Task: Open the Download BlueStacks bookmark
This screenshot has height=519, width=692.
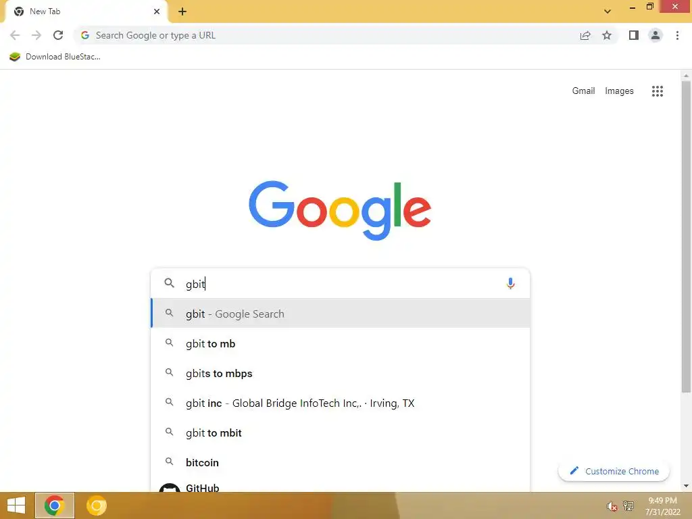Action: pyautogui.click(x=55, y=57)
